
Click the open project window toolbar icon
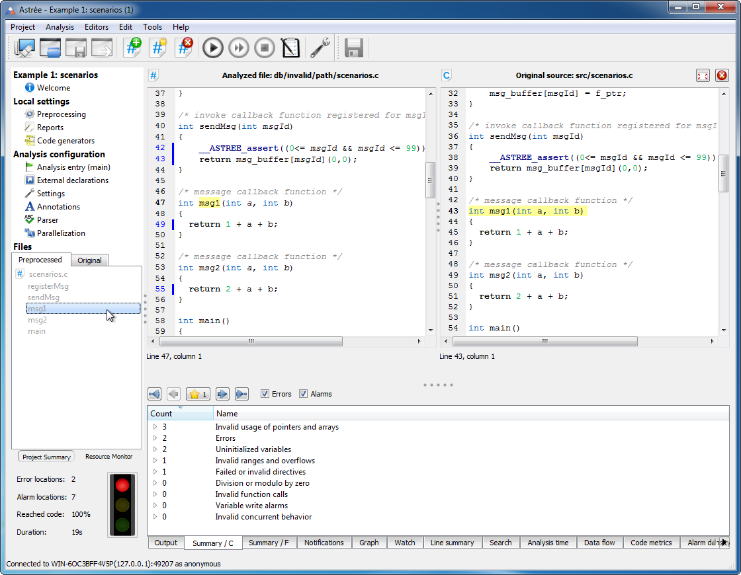tap(50, 48)
